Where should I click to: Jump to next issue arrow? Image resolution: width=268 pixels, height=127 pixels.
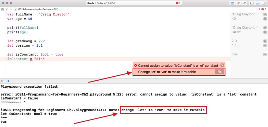(x=266, y=9)
